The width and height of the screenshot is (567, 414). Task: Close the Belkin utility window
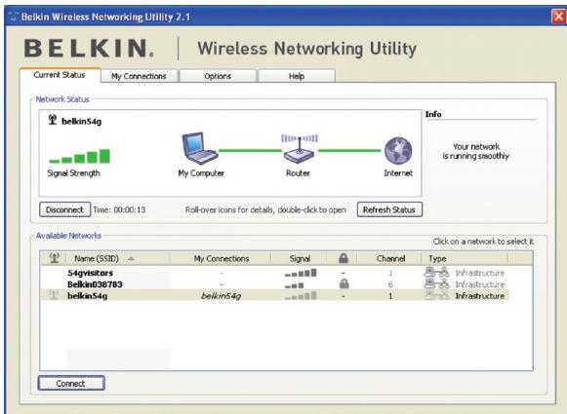point(558,17)
